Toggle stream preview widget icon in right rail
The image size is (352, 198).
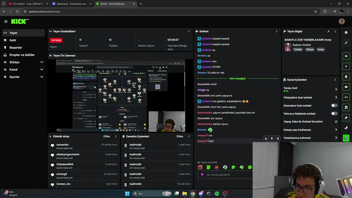346,56
